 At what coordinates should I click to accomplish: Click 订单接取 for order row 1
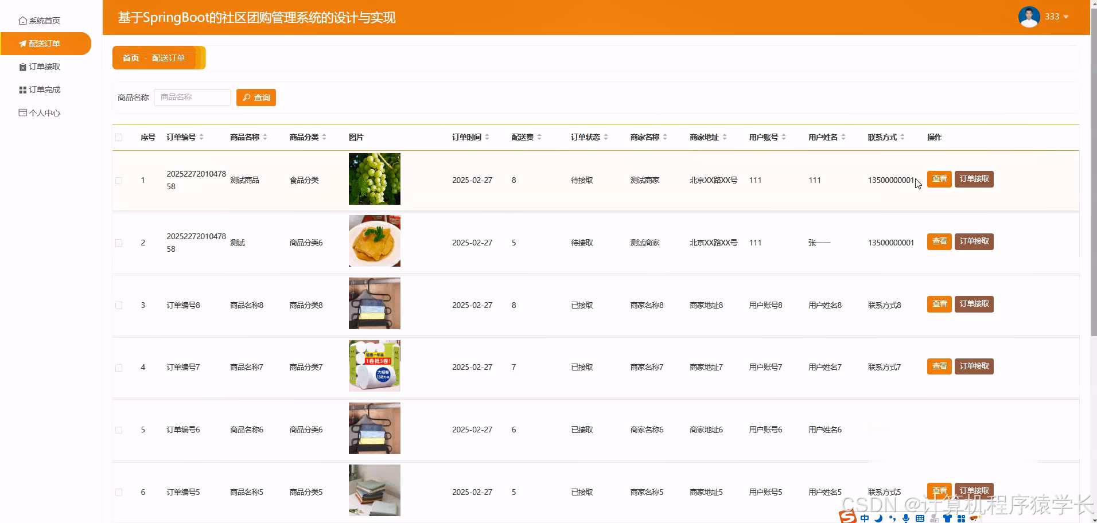coord(974,179)
